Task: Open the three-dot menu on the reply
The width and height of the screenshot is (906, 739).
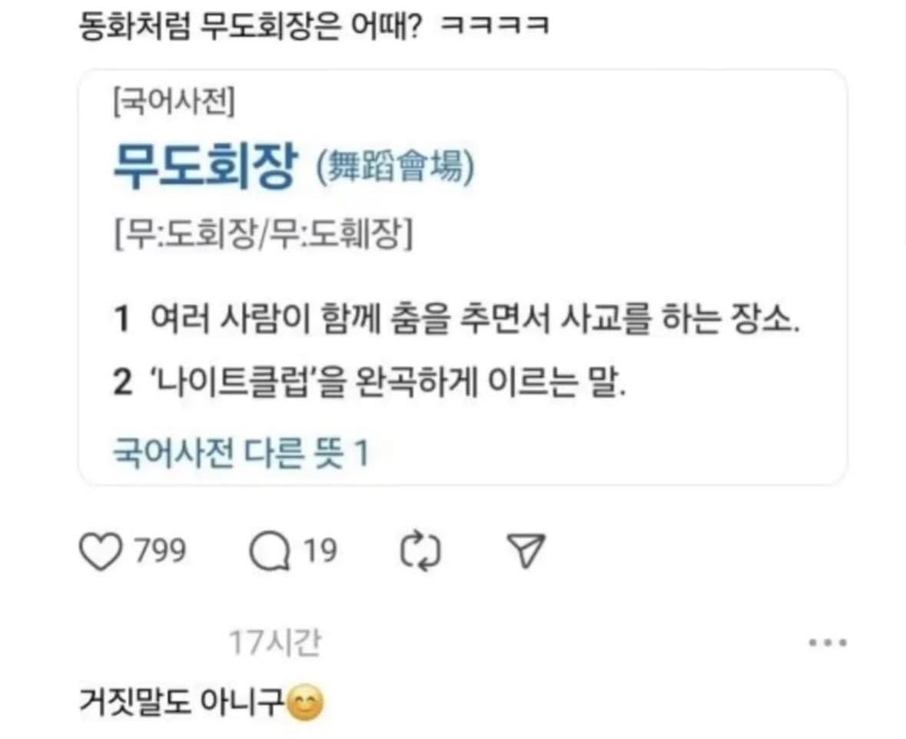Action: click(828, 642)
